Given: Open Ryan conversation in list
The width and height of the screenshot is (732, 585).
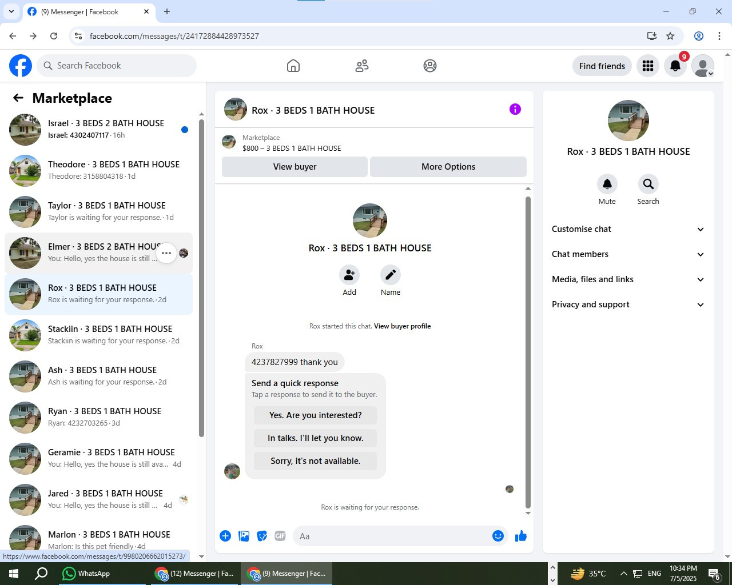Looking at the screenshot, I should pyautogui.click(x=98, y=418).
